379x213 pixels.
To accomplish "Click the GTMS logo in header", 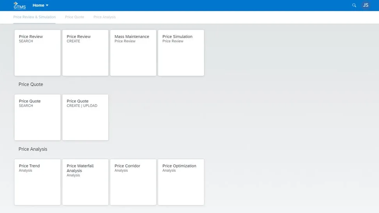I will 20,5.
